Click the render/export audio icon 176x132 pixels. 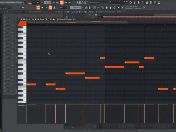151,2
